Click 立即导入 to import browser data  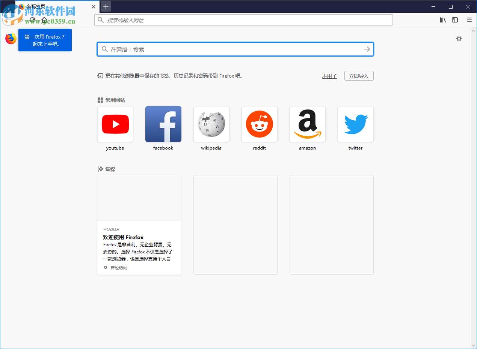[359, 75]
